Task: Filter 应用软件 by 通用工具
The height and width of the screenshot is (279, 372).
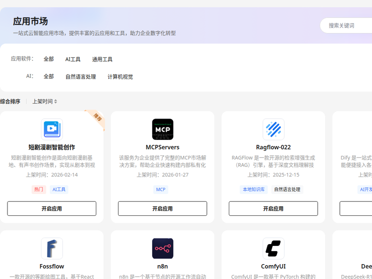Action: point(102,60)
